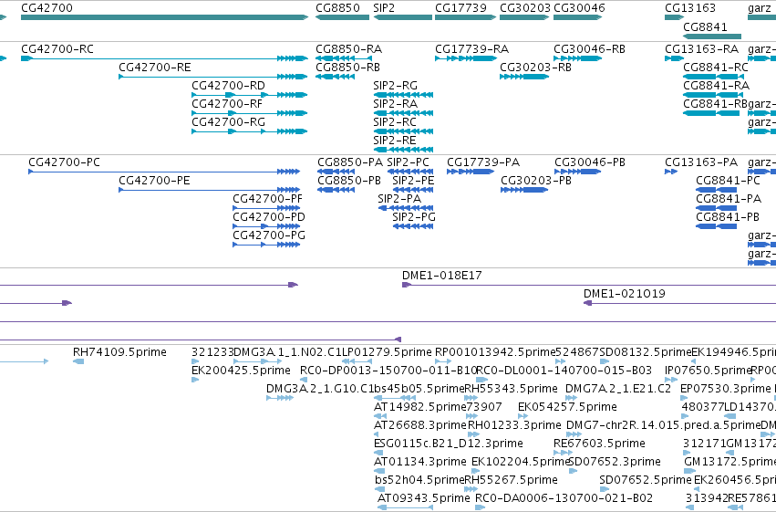
Task: Select the CG30203 gene label
Action: point(525,8)
